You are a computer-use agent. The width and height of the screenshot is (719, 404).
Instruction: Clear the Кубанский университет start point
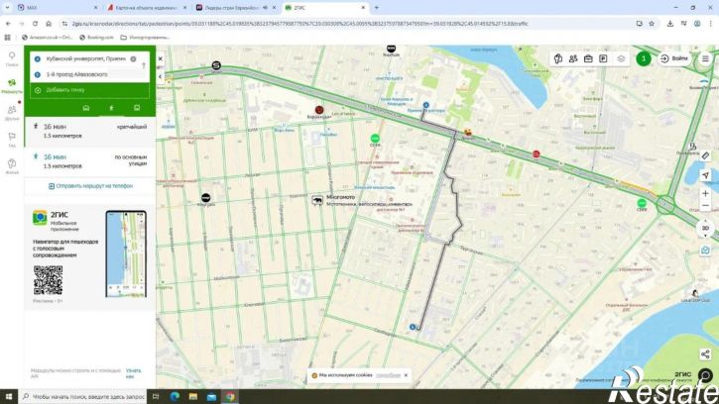[133, 59]
